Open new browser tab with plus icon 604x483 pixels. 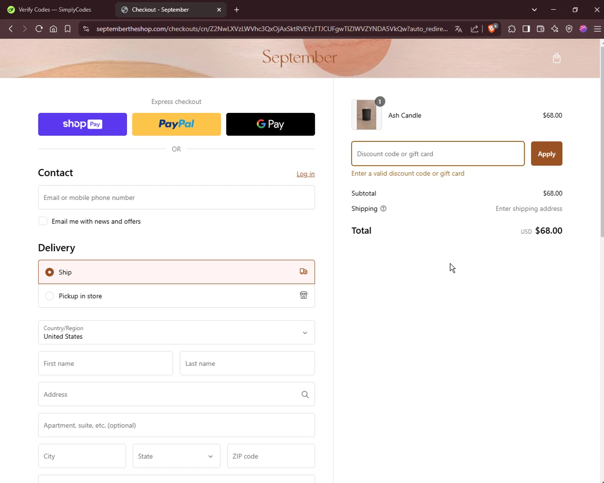coord(237,10)
